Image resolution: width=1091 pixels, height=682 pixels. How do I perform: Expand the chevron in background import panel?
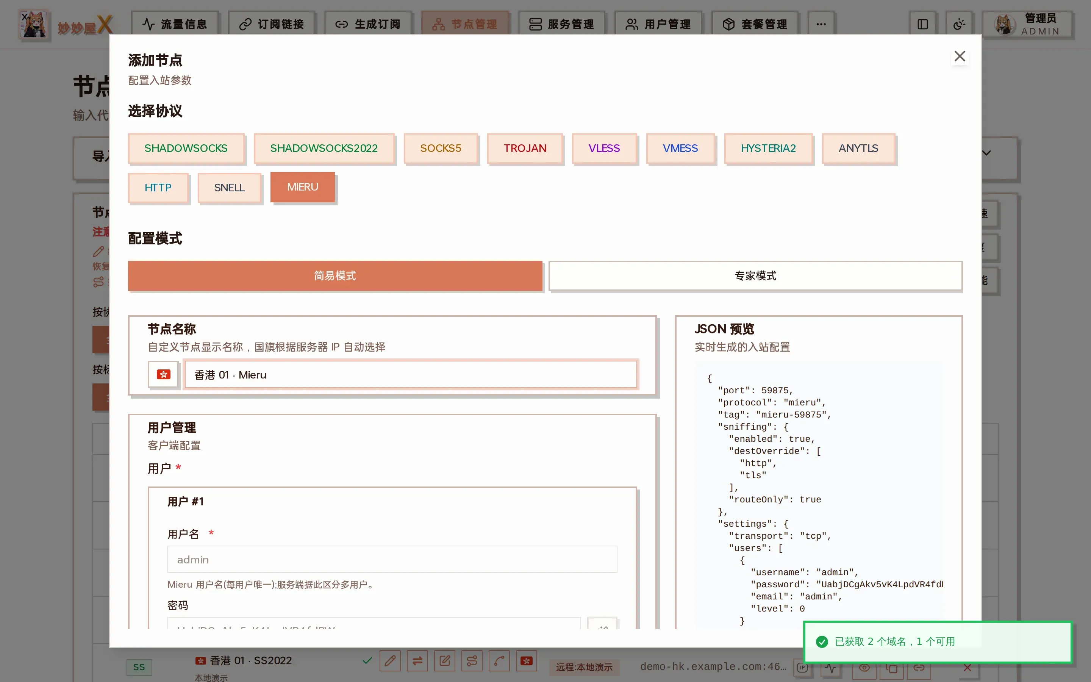point(986,153)
